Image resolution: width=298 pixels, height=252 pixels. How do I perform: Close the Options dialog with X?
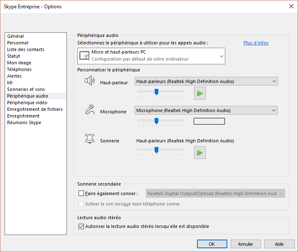[x=291, y=6]
